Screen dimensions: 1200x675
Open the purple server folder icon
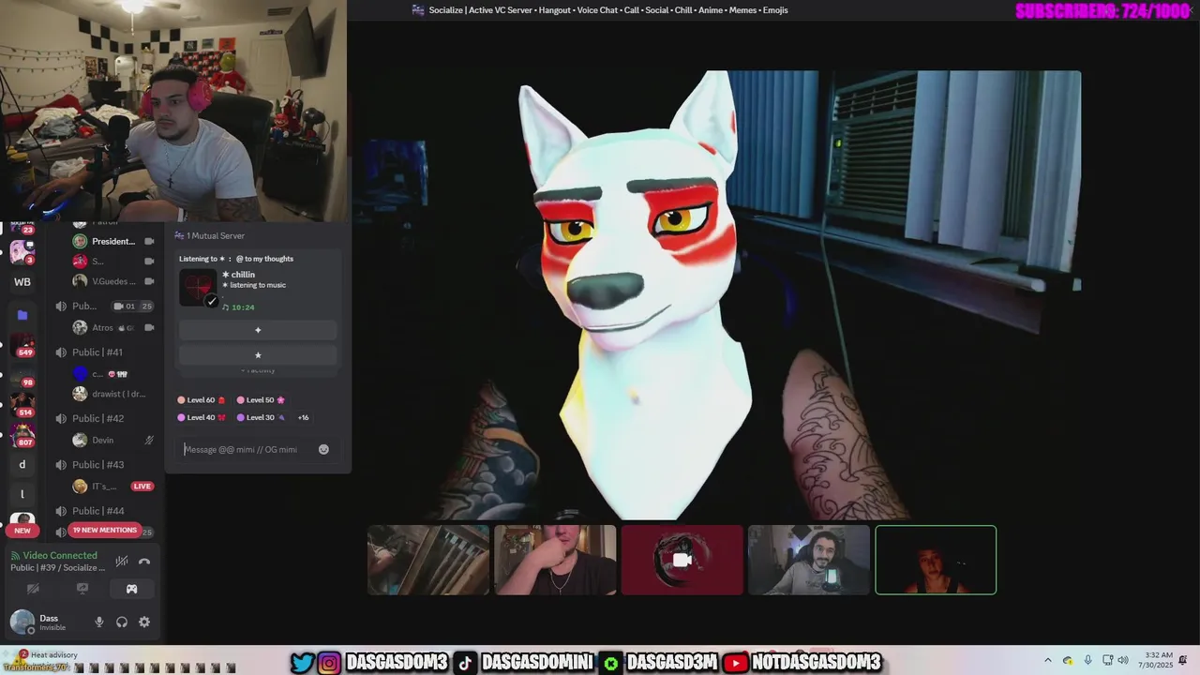coord(22,315)
